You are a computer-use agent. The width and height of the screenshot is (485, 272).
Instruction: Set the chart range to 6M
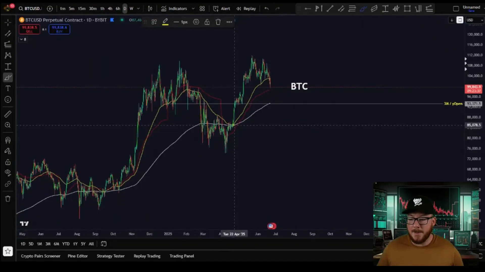tap(56, 244)
